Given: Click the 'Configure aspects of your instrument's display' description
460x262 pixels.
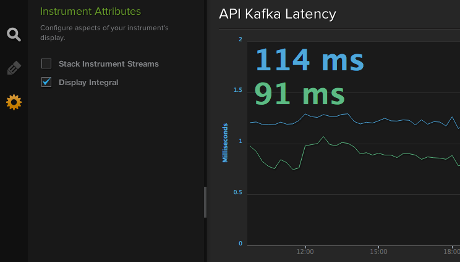Looking at the screenshot, I should pos(104,33).
